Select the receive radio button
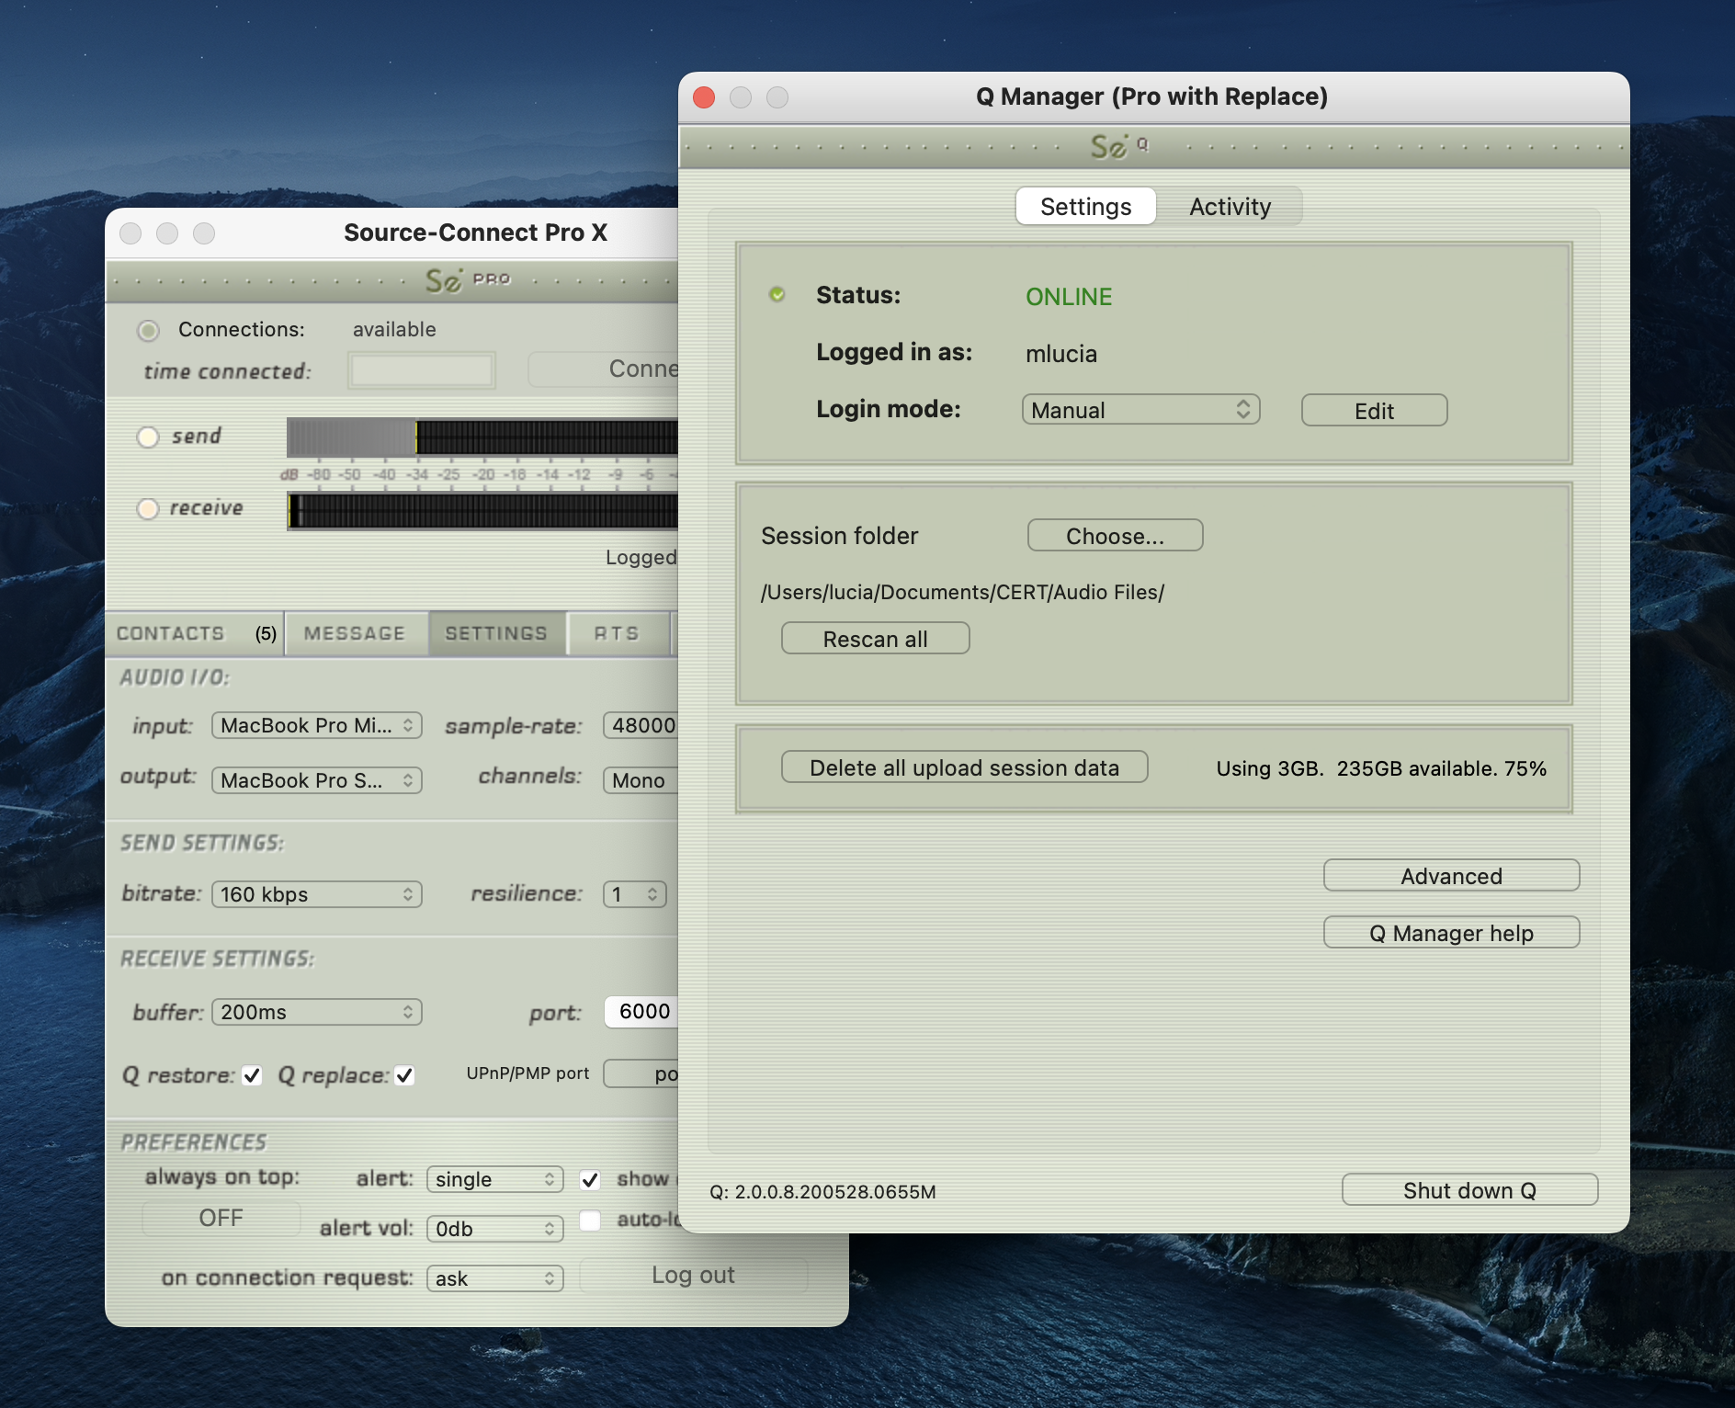 pyautogui.click(x=148, y=508)
